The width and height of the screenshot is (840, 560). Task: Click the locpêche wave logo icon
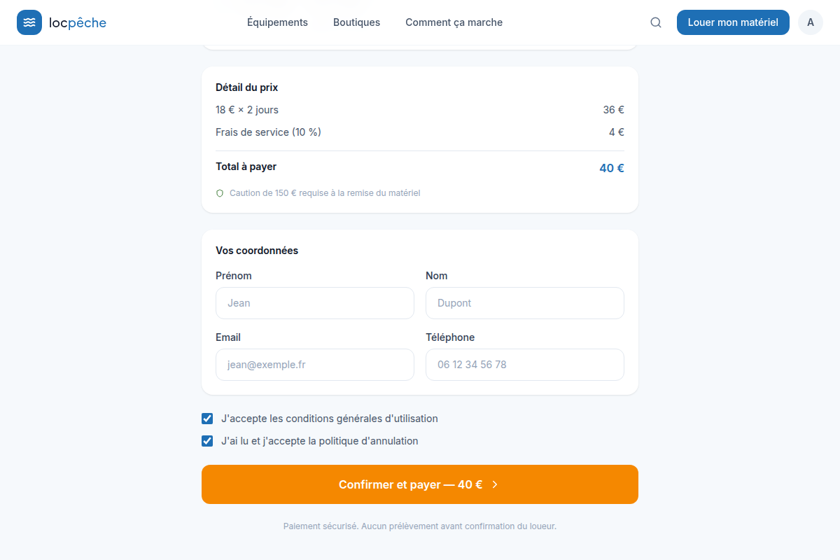pyautogui.click(x=29, y=22)
